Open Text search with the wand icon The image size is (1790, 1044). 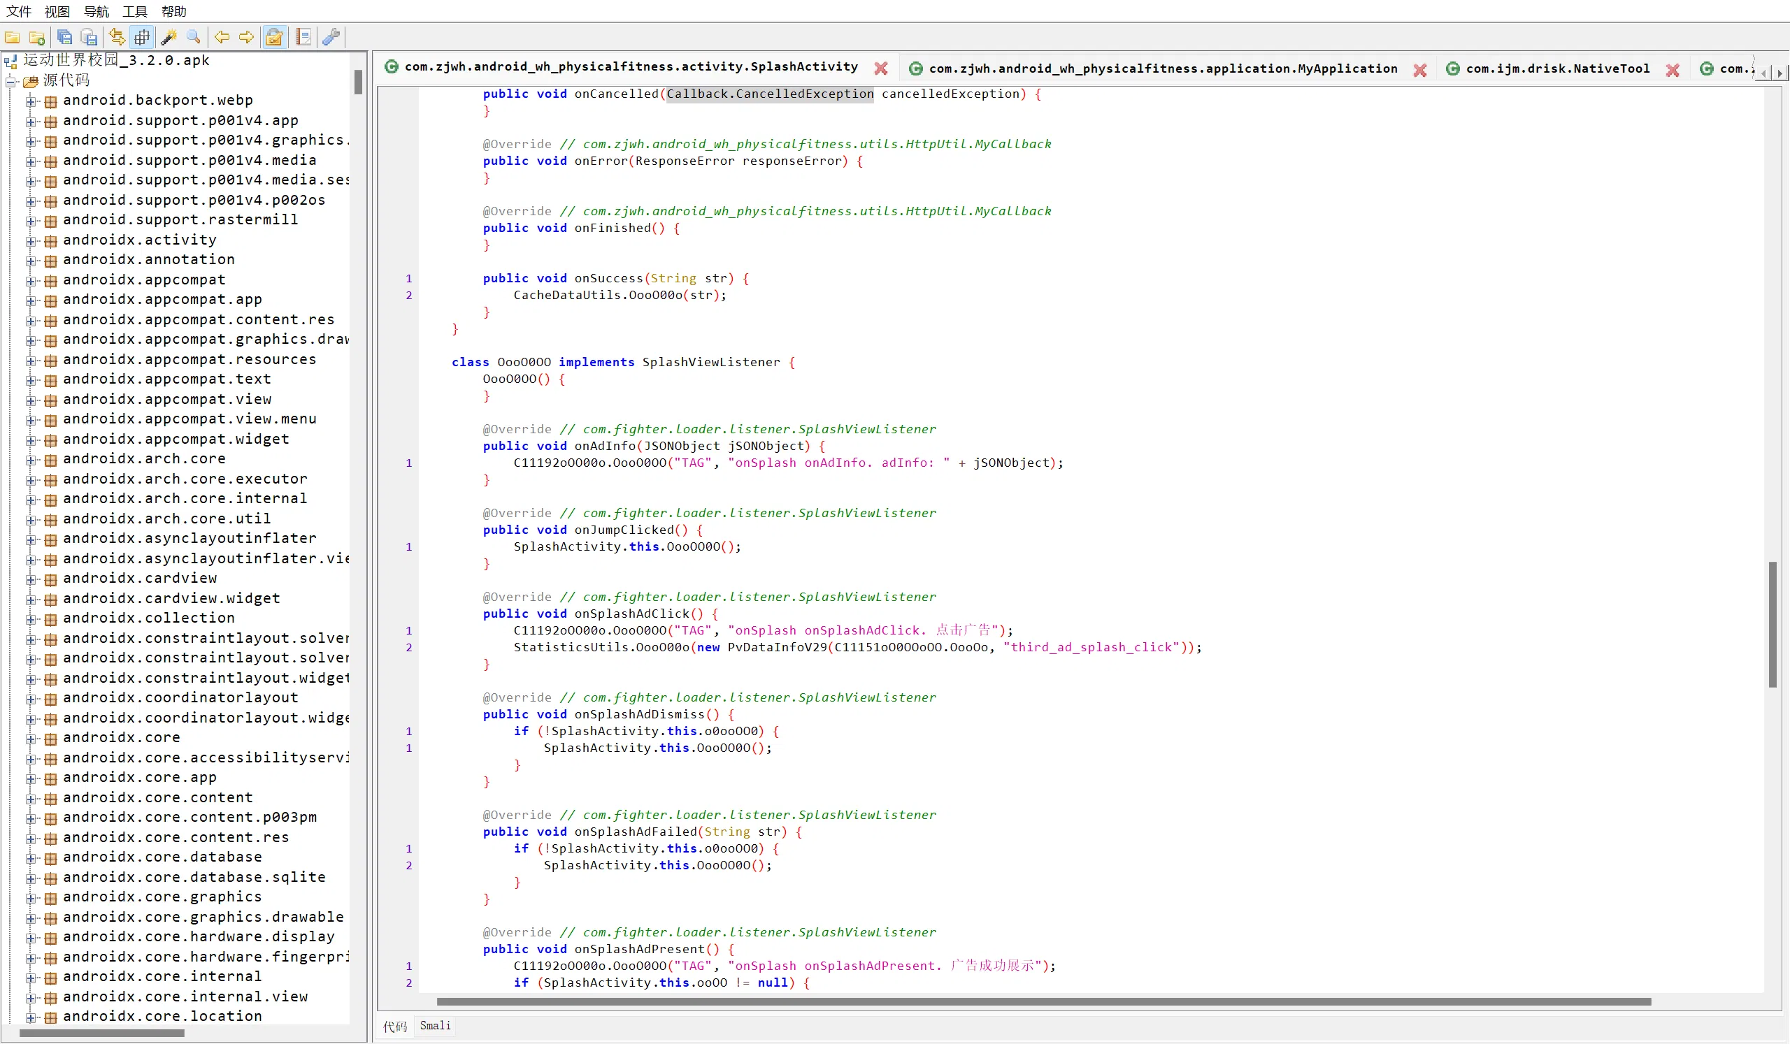tap(169, 37)
